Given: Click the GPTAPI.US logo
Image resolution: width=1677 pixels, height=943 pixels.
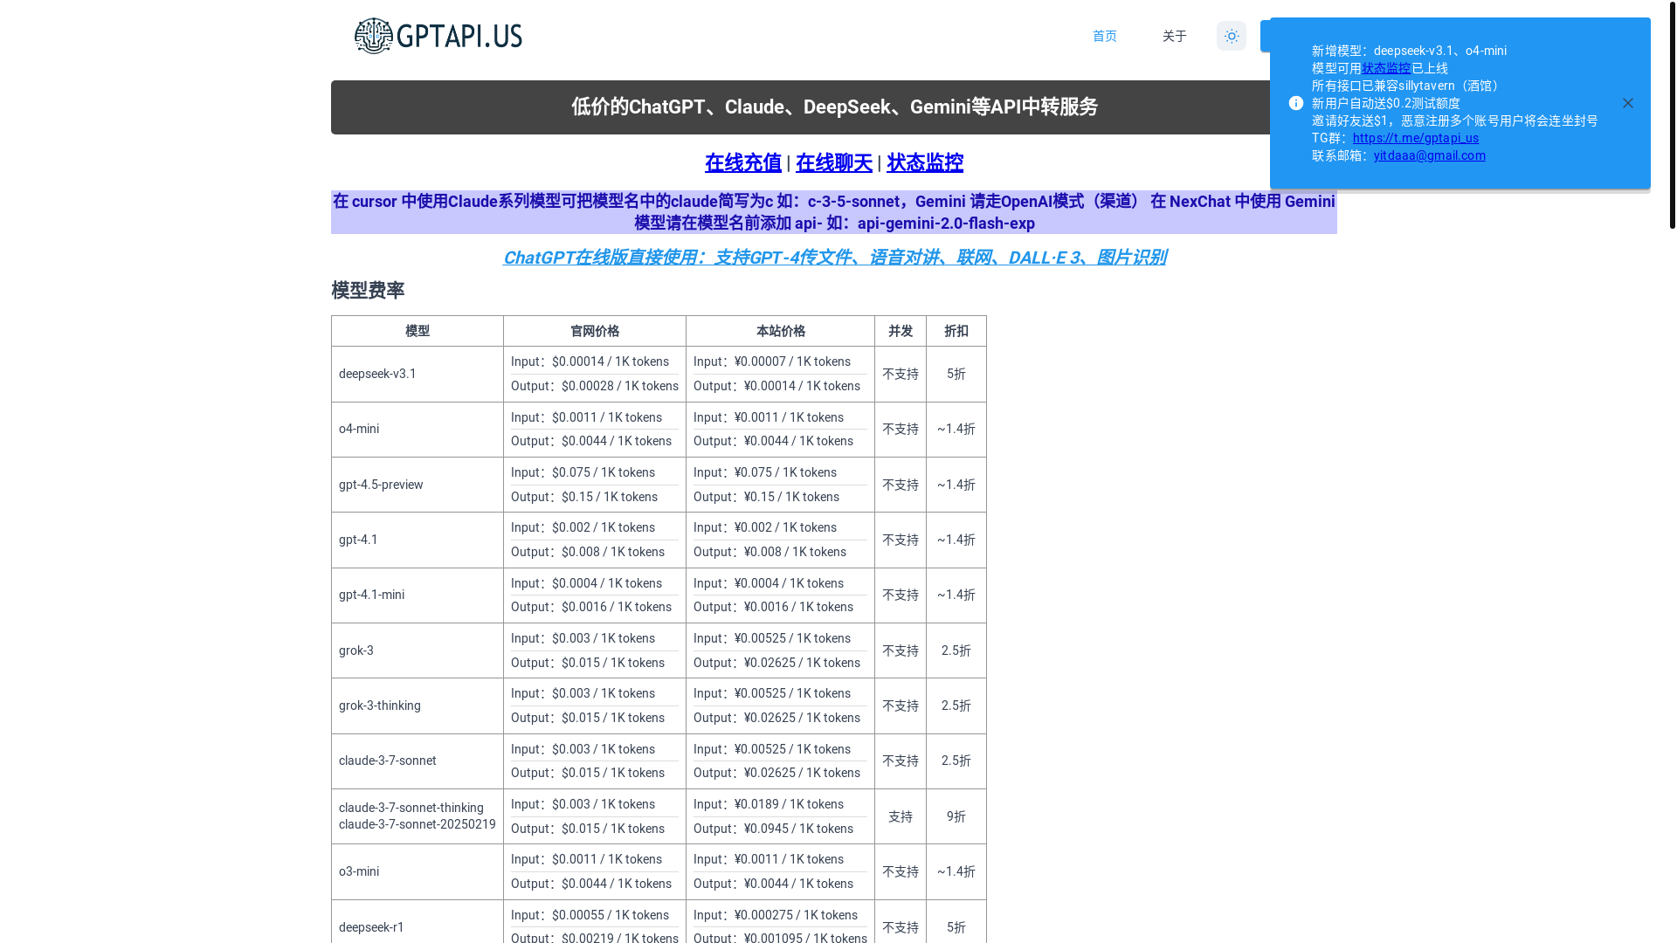Looking at the screenshot, I should [438, 36].
